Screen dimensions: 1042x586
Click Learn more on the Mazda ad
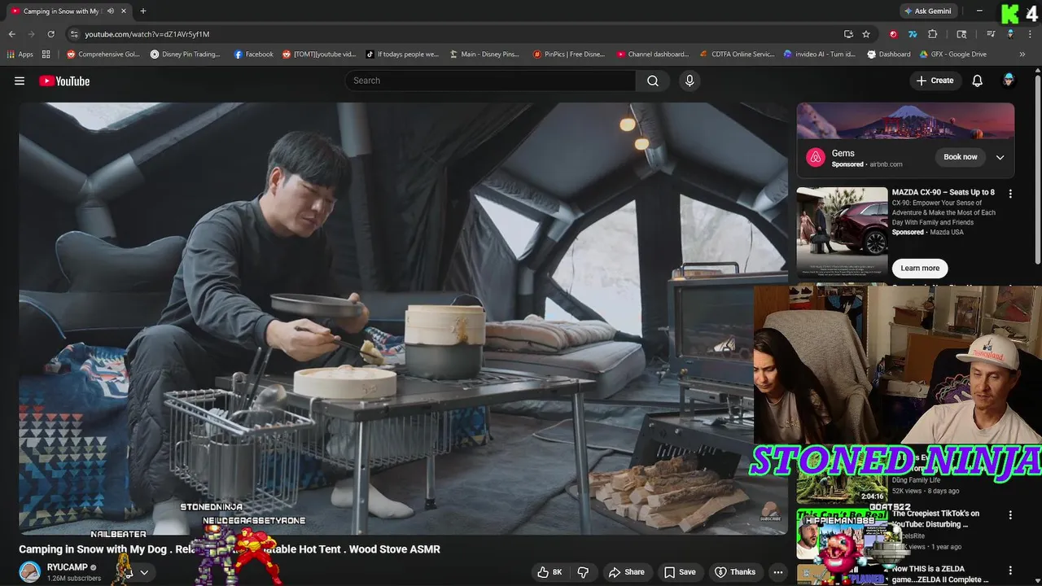pyautogui.click(x=920, y=268)
